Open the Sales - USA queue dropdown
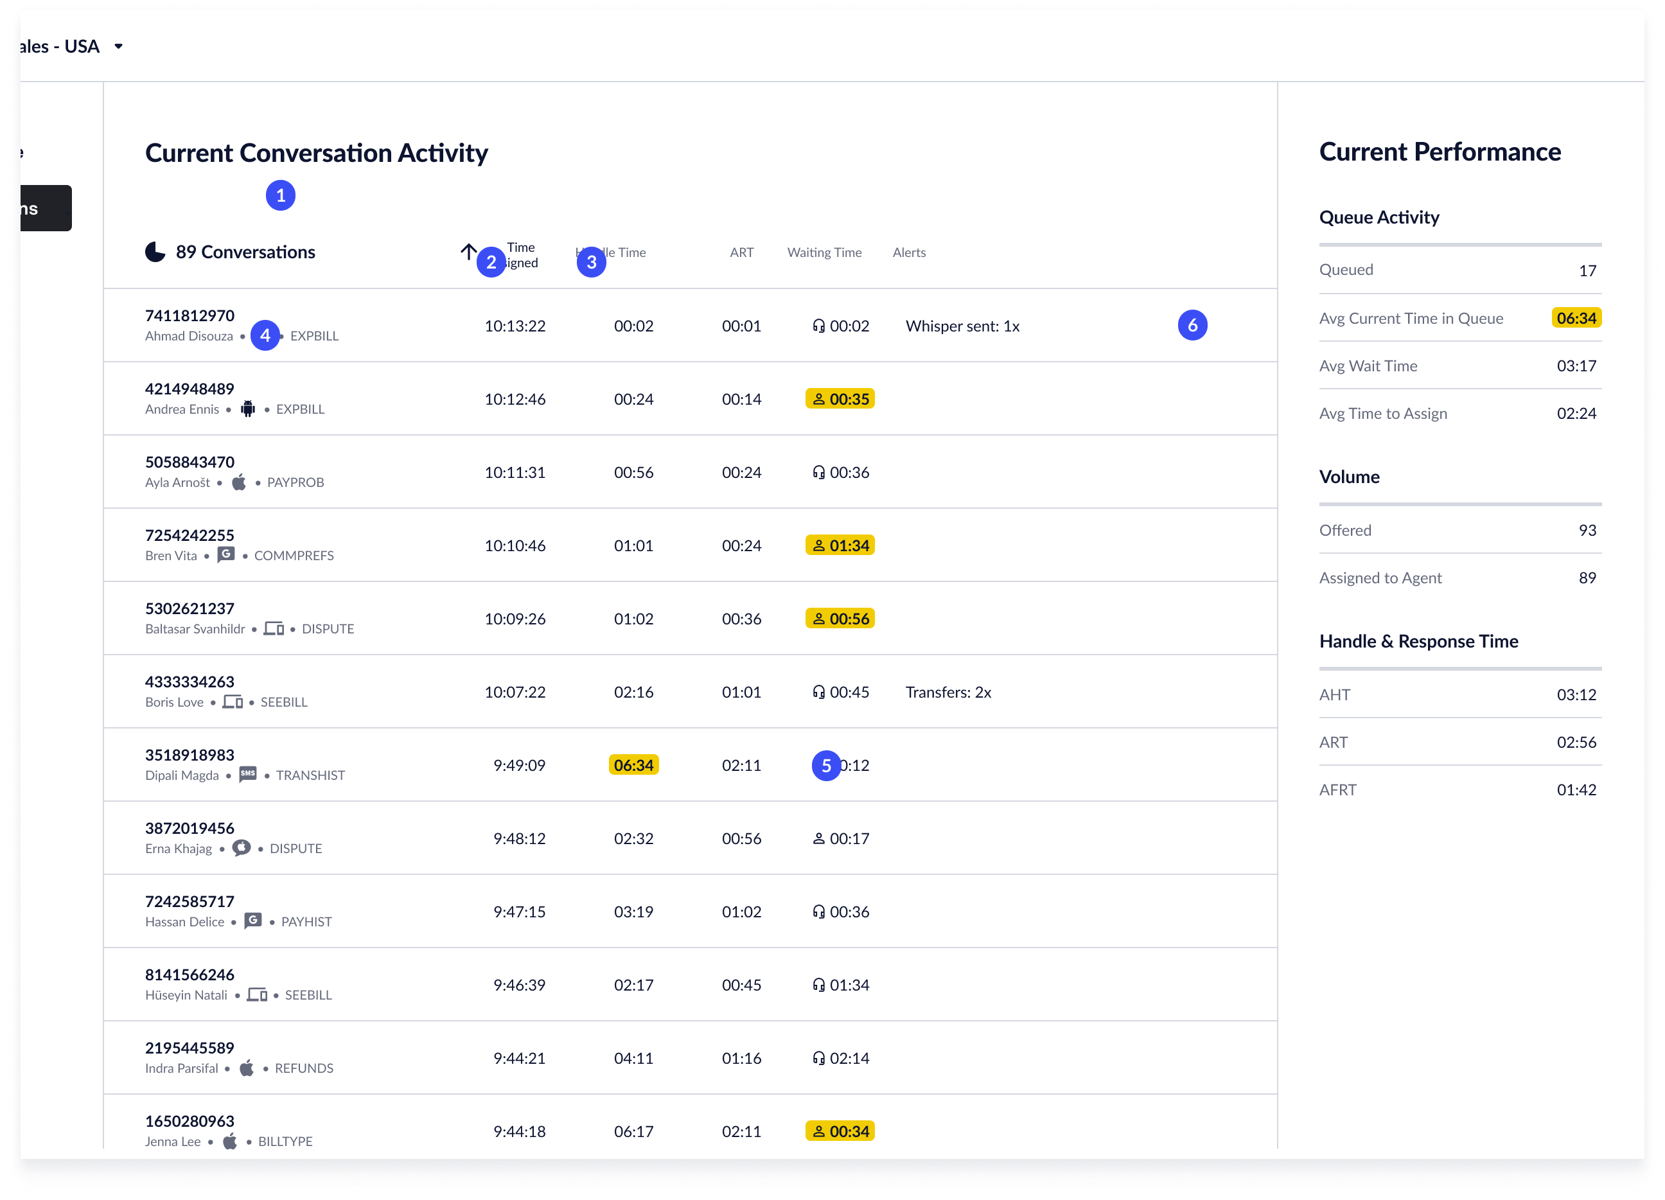Image resolution: width=1665 pixels, height=1200 pixels. point(118,46)
